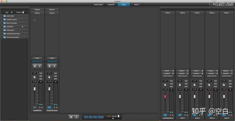Image resolution: width=235 pixels, height=121 pixels.
Task: Click the AudioCD Layout folder icon
Action: [5, 20]
